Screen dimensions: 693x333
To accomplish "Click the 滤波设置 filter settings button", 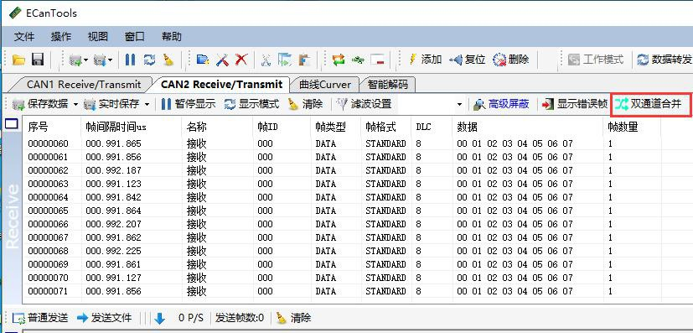I will click(x=364, y=104).
